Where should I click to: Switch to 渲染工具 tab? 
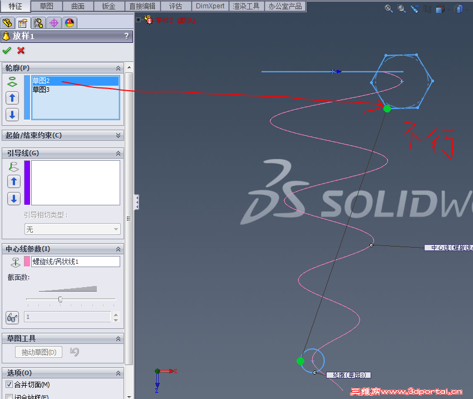pyautogui.click(x=247, y=6)
